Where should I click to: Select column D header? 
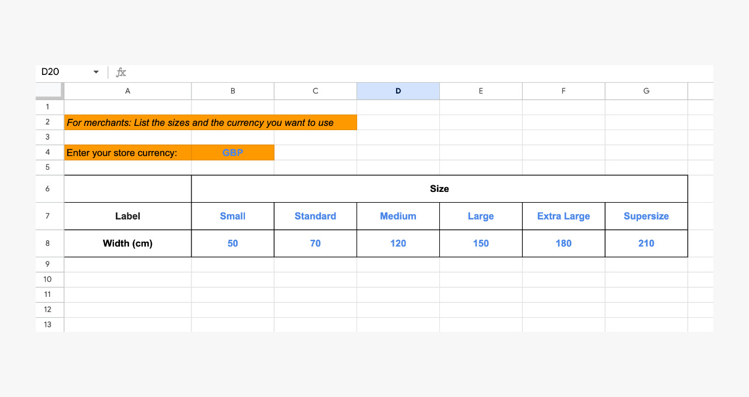[398, 91]
